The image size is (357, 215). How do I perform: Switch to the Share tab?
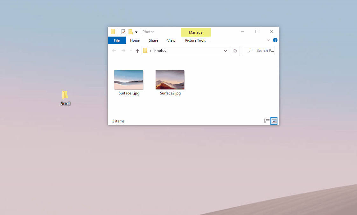pyautogui.click(x=153, y=40)
